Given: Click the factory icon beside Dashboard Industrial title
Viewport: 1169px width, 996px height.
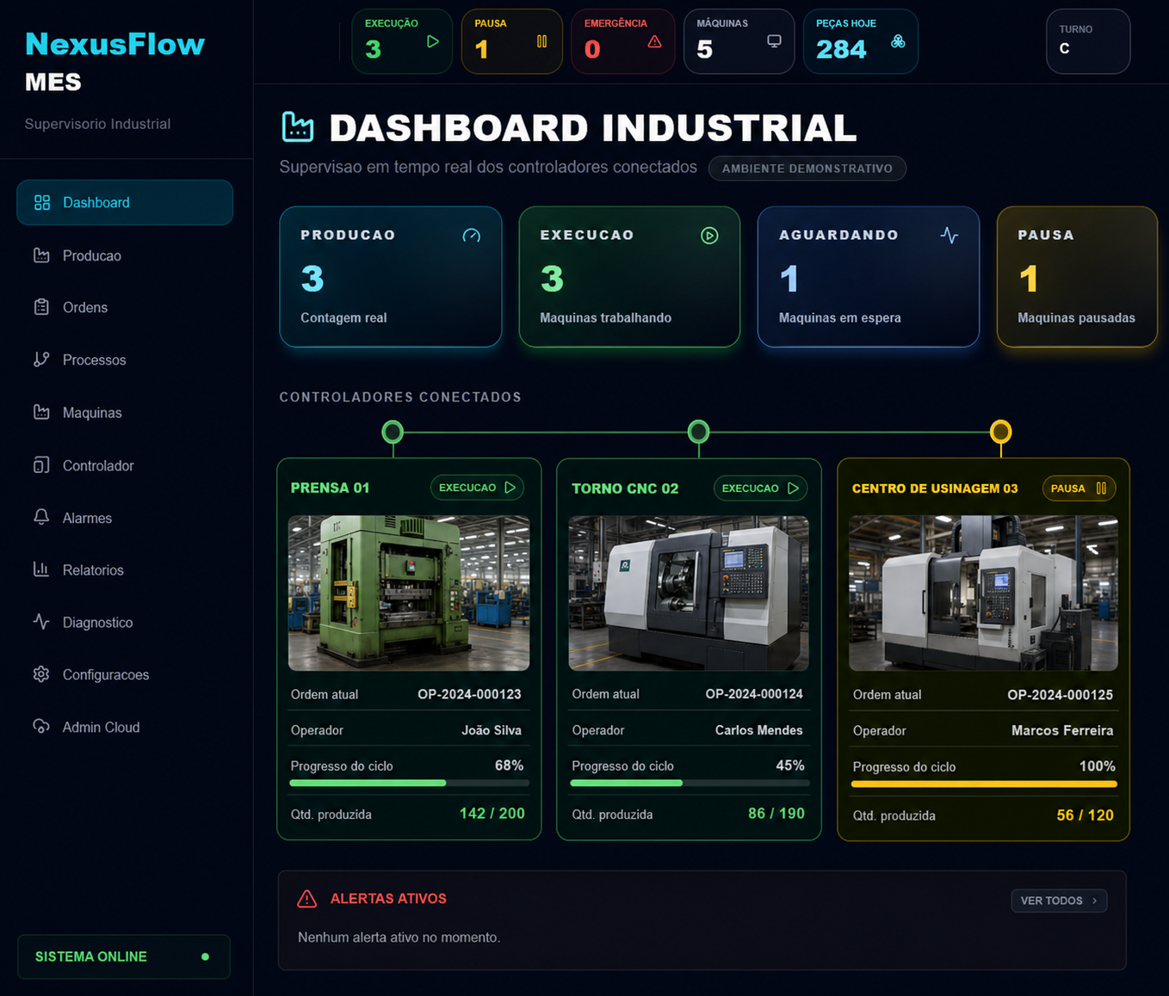Looking at the screenshot, I should click(x=298, y=127).
